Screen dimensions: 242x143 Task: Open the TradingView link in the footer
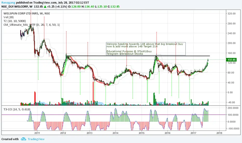36,139
